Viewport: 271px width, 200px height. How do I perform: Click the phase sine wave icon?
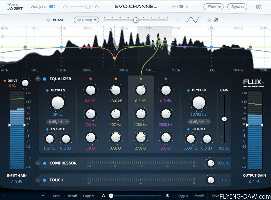click(x=193, y=20)
